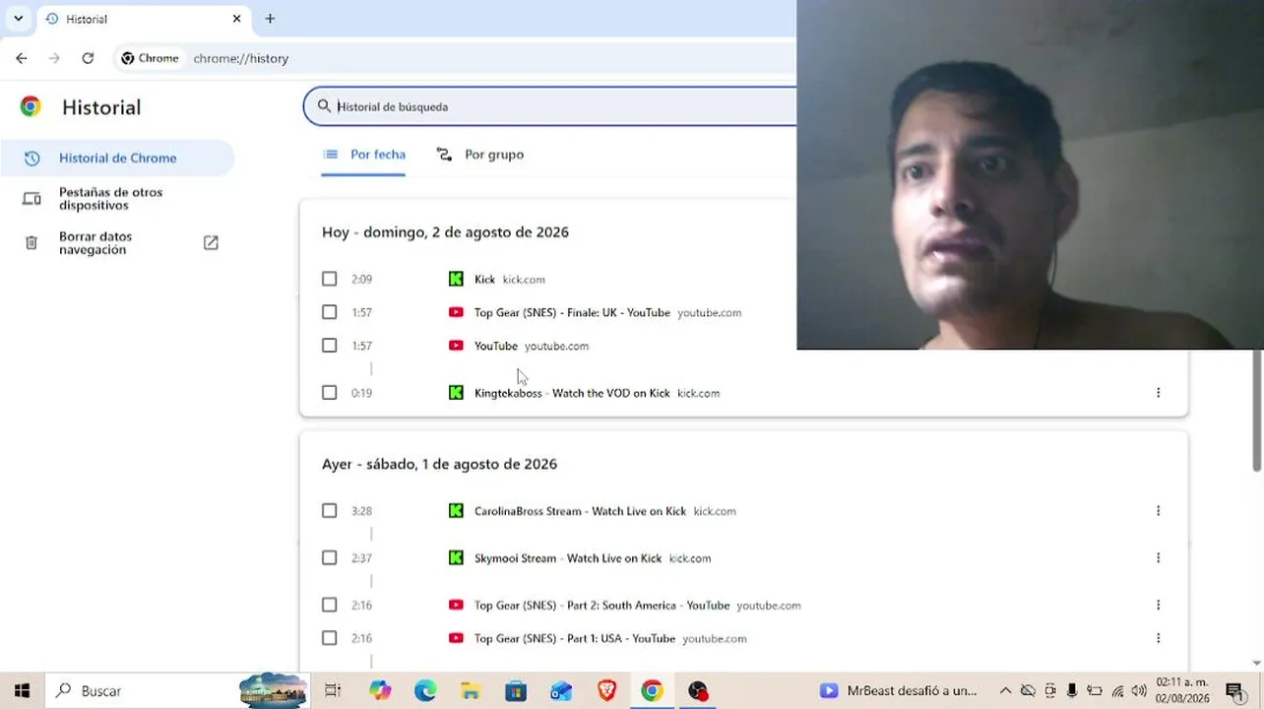Viewport: 1264px width, 709px height.
Task: Click the taskbar Buscar search box
Action: click(x=177, y=691)
